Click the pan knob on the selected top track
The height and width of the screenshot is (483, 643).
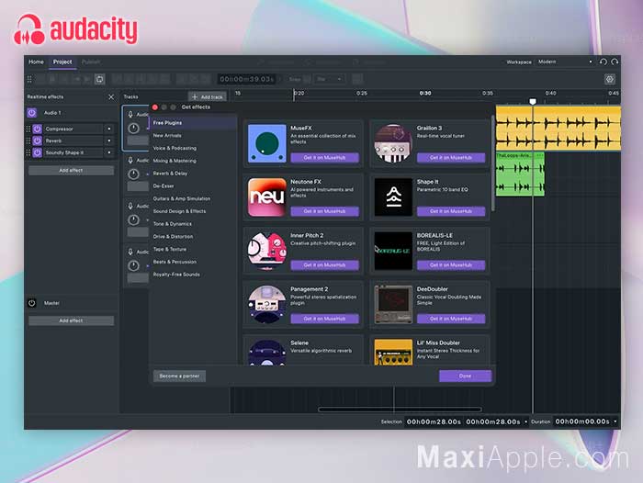[x=133, y=129]
